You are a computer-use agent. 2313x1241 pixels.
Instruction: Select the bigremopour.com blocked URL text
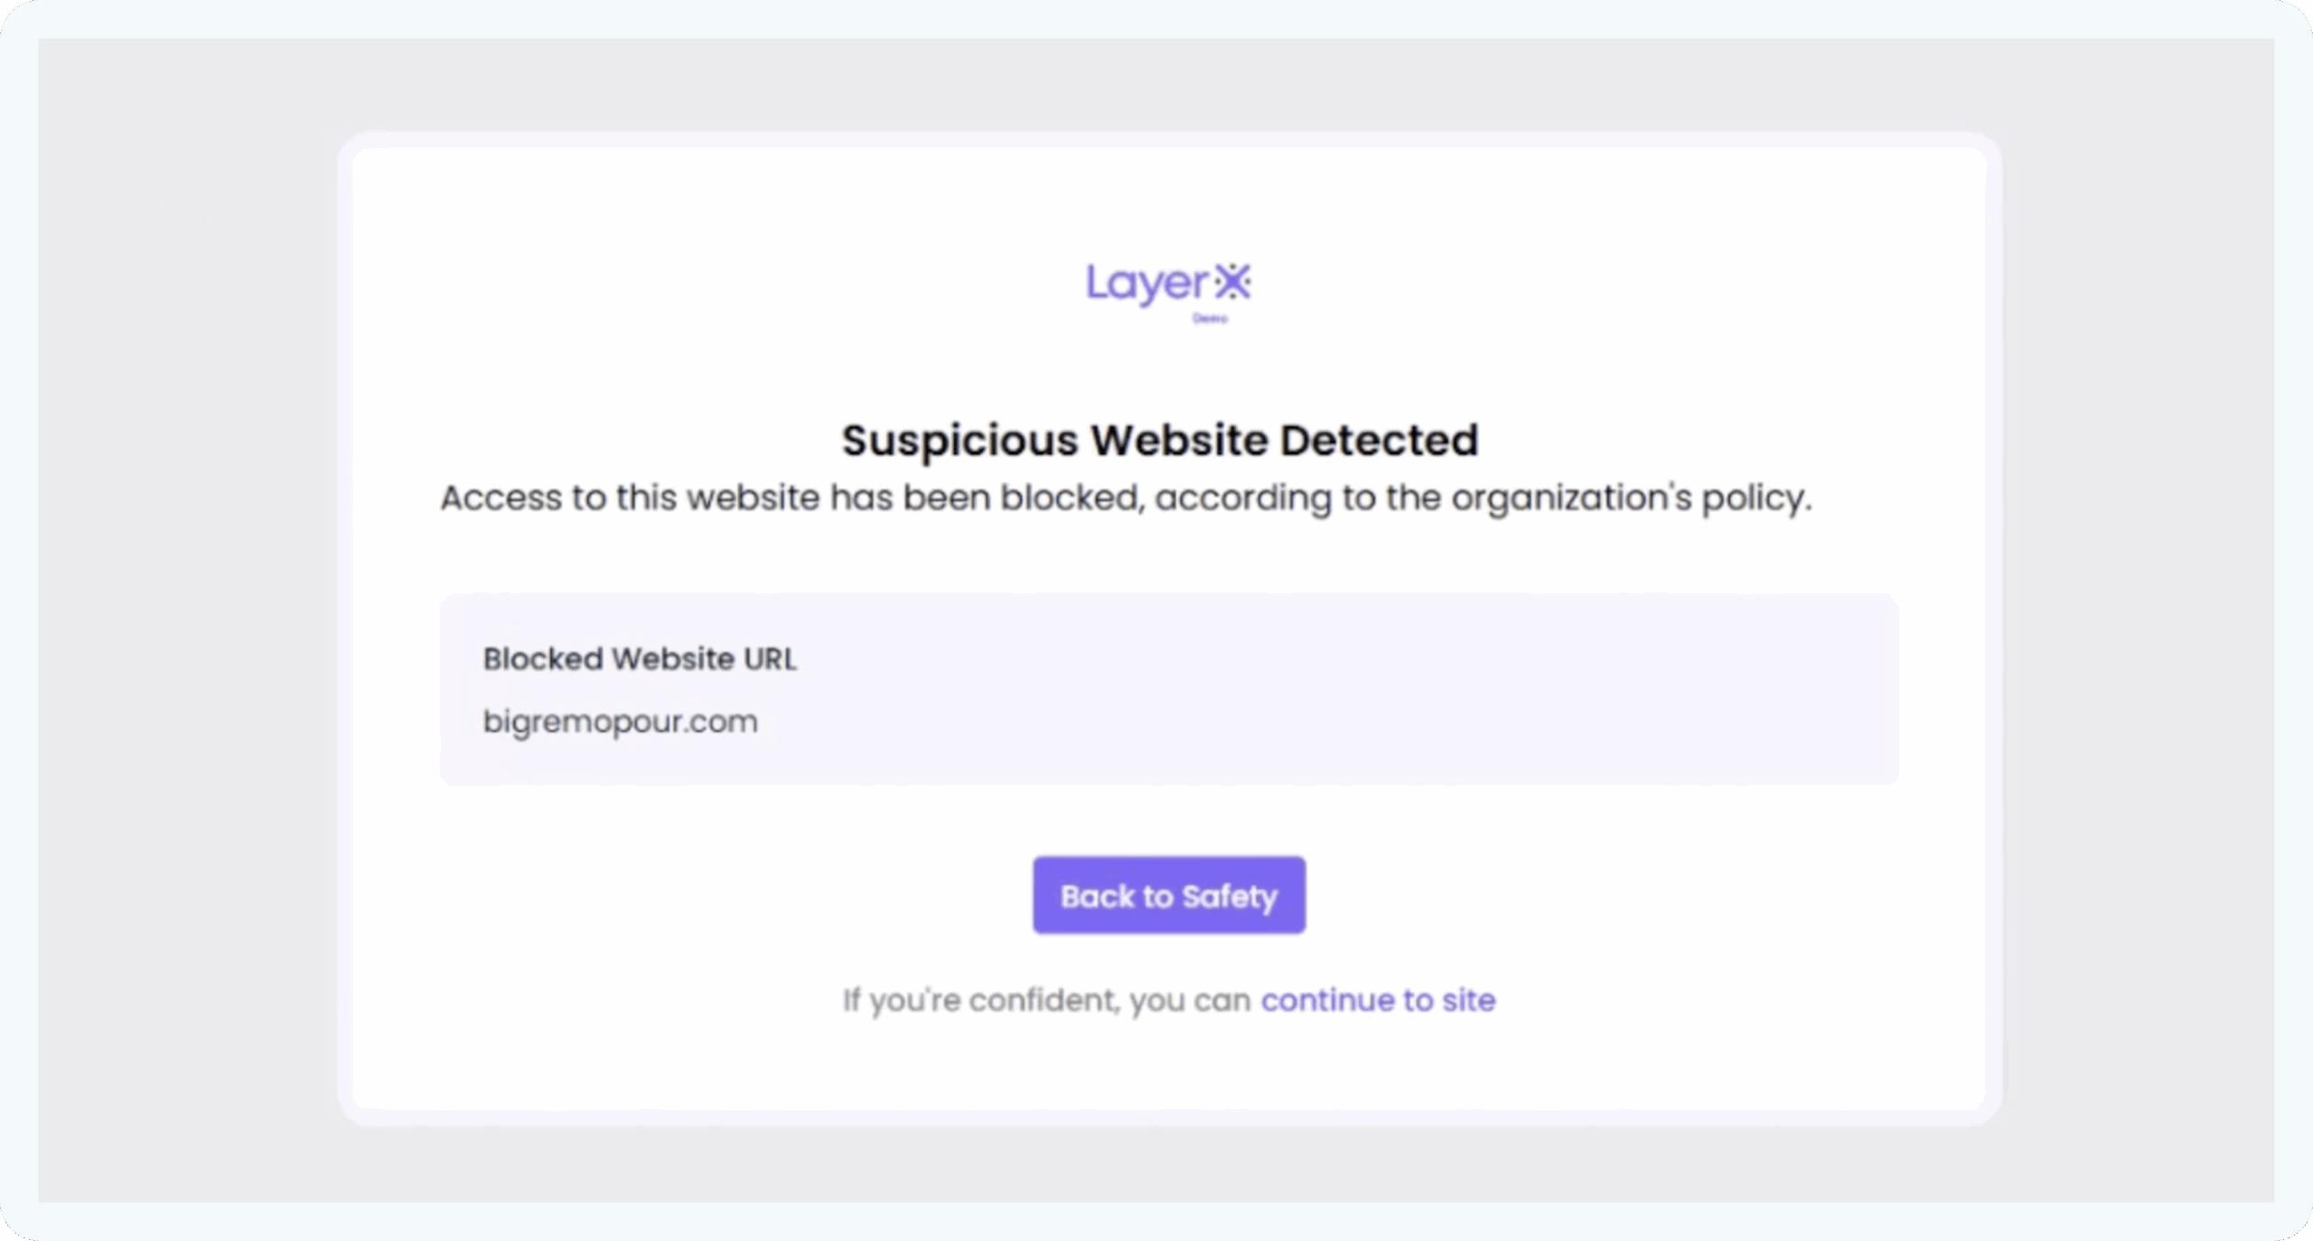pyautogui.click(x=620, y=722)
